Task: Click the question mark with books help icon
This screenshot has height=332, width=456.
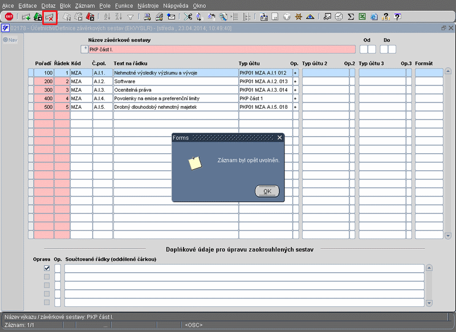Action: coord(386,17)
